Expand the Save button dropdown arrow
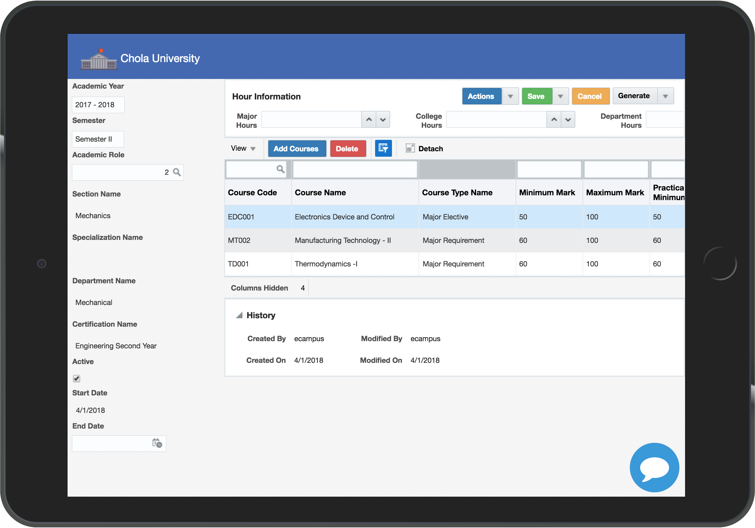The image size is (755, 528). [x=560, y=96]
